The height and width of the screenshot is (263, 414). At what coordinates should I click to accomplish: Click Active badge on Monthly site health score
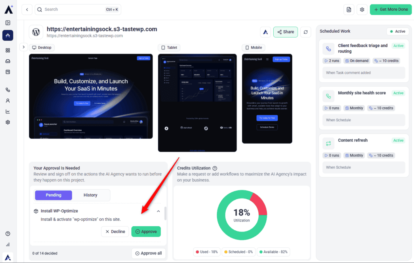[x=398, y=93]
